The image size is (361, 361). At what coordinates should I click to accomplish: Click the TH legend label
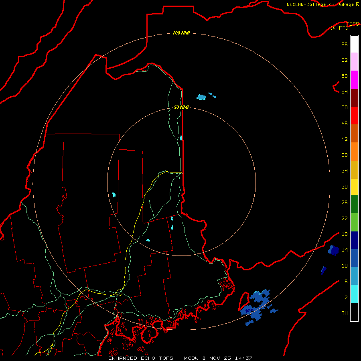(345, 313)
